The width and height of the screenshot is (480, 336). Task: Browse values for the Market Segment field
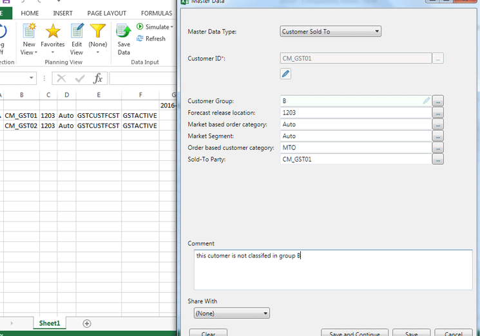pos(437,136)
